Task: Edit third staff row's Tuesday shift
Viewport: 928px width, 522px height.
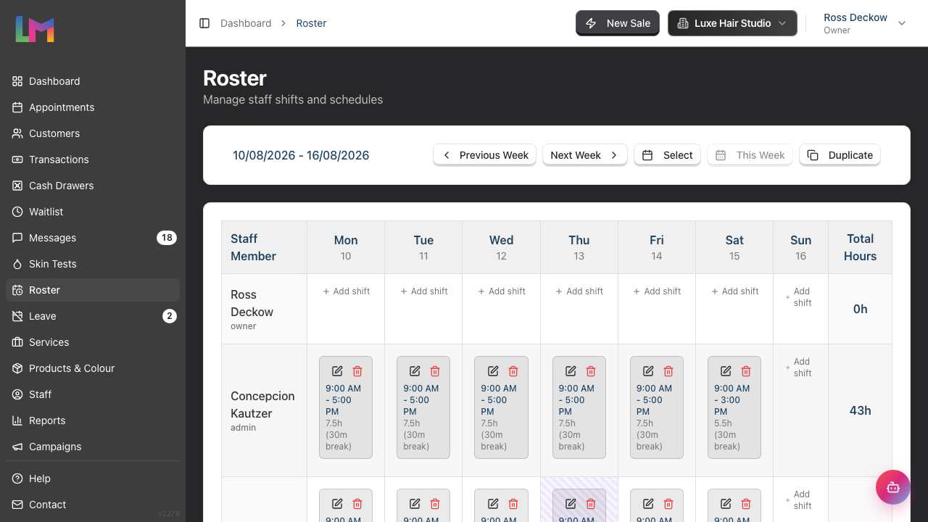Action: (x=415, y=504)
